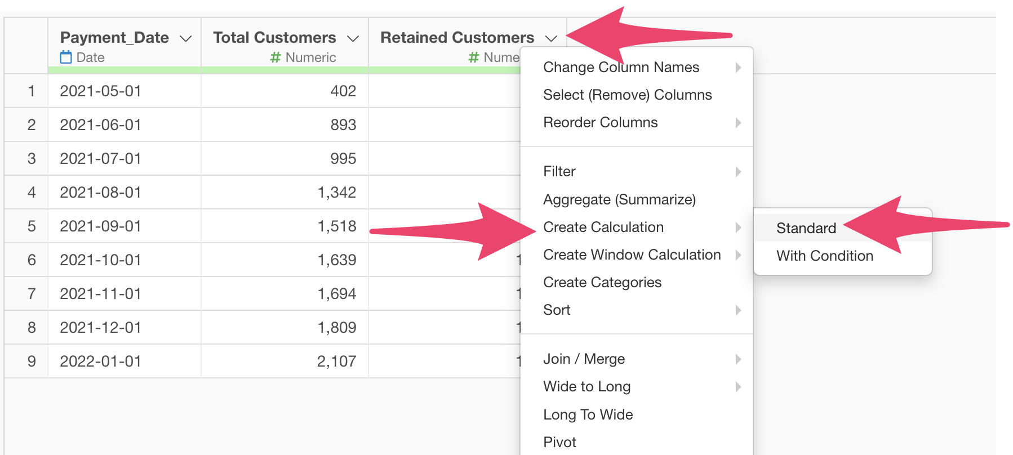Click the calendar icon under Payment_Date
Viewport: 1013px width, 455px height.
[66, 57]
